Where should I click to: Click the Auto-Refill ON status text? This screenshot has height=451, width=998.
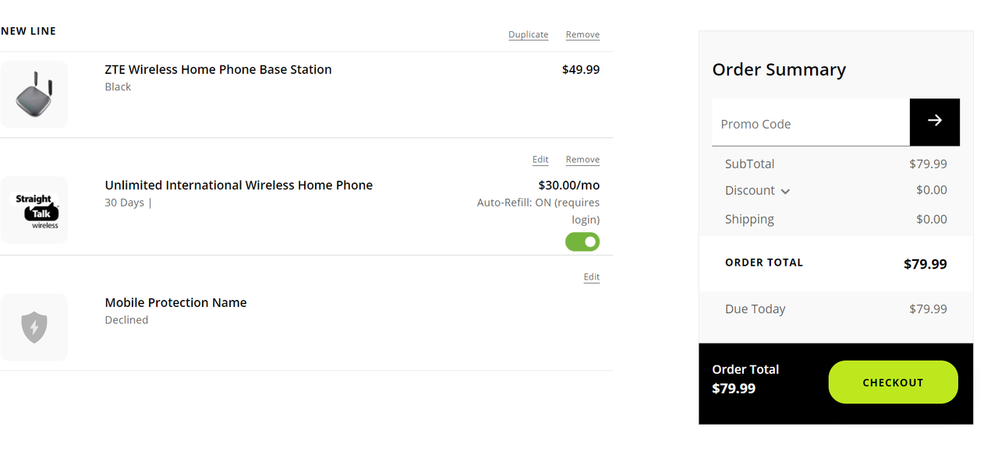point(538,211)
